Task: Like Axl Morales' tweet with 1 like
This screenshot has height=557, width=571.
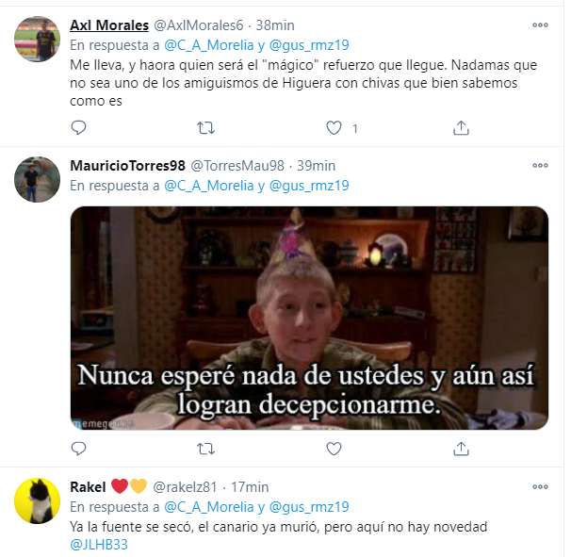Action: pos(334,128)
